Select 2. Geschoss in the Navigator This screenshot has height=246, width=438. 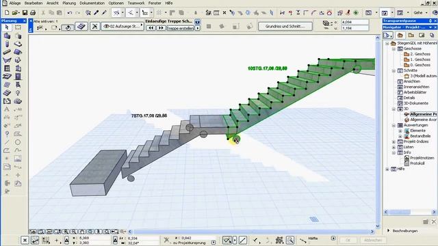[420, 54]
